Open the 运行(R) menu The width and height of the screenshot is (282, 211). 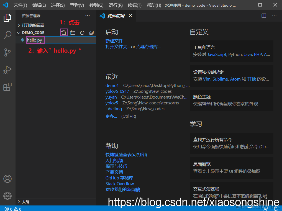click(116, 5)
